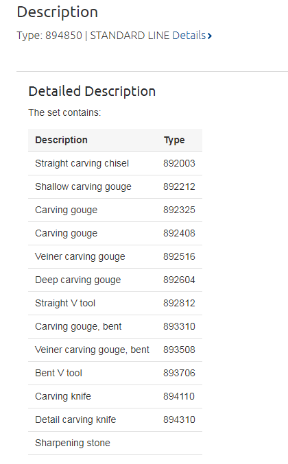Viewport: 288px width, 464px height.
Task: Select the Straight carving chisel row
Action: [115, 163]
